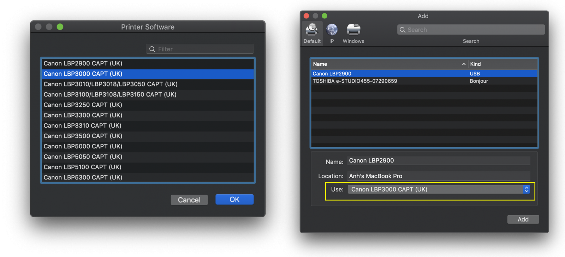
Task: Edit the Name field Canon LBP2900
Action: 439,161
